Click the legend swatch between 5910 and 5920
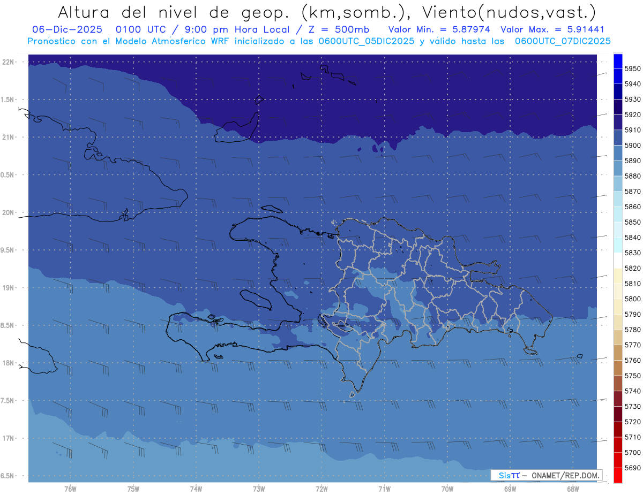This screenshot has width=643, height=496. point(617,123)
